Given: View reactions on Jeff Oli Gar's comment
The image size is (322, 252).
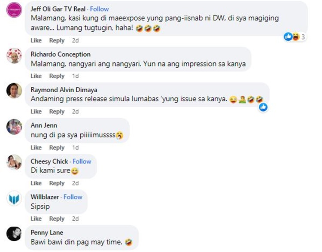Looking at the screenshot, I should (x=295, y=37).
